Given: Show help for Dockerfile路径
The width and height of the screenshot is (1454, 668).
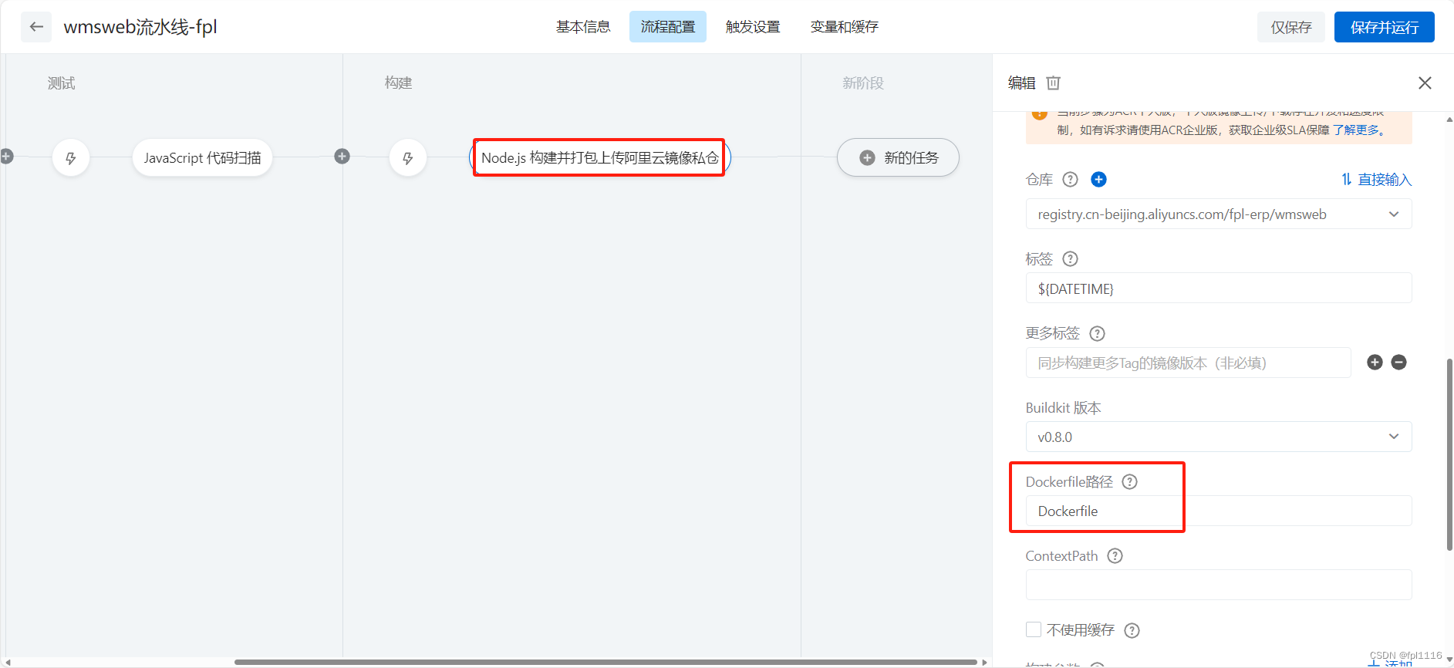Looking at the screenshot, I should click(1129, 482).
